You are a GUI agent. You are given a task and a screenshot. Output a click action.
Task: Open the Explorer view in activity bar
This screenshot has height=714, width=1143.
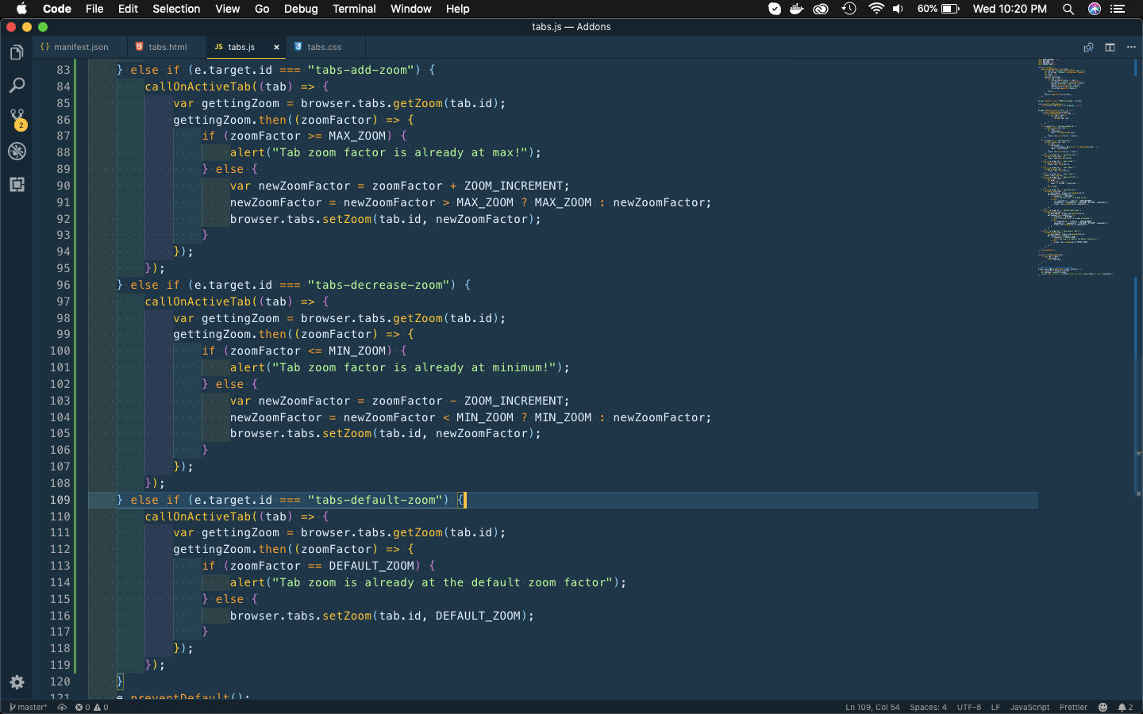click(x=17, y=52)
